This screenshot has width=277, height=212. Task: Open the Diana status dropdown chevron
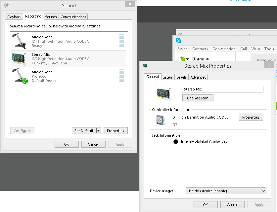pos(187,58)
